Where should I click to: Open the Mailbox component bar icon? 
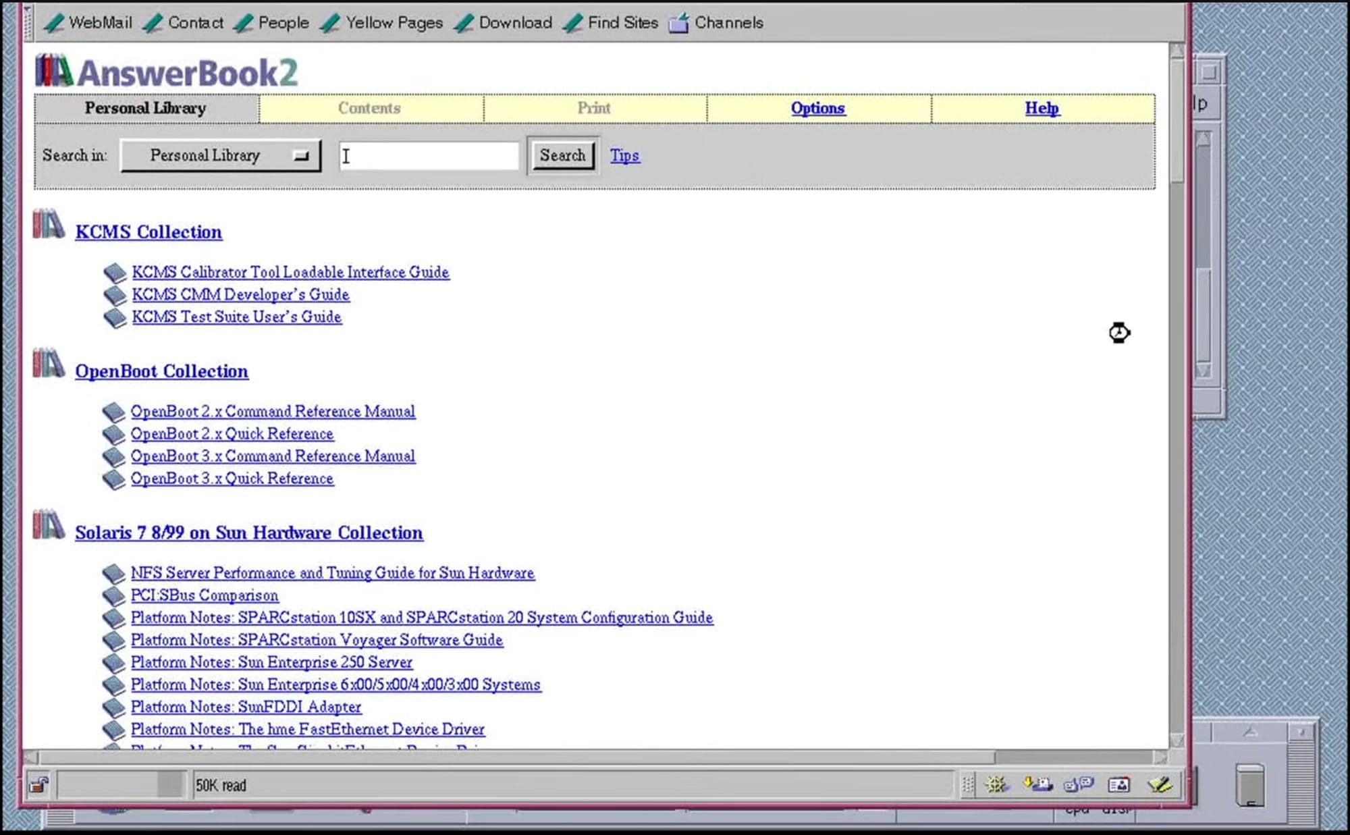pos(1037,784)
